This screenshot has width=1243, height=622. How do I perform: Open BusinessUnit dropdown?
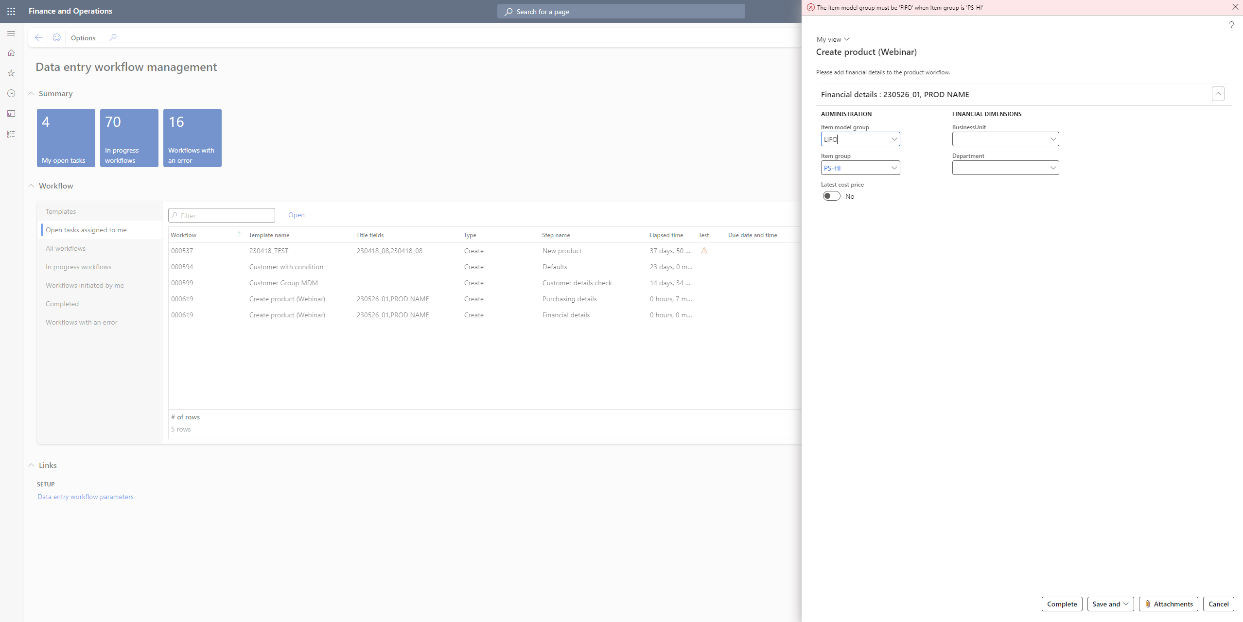coord(1053,139)
